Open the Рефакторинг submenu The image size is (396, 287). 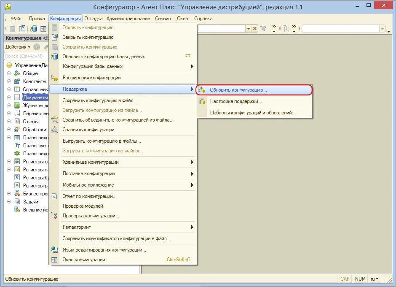pos(123,227)
